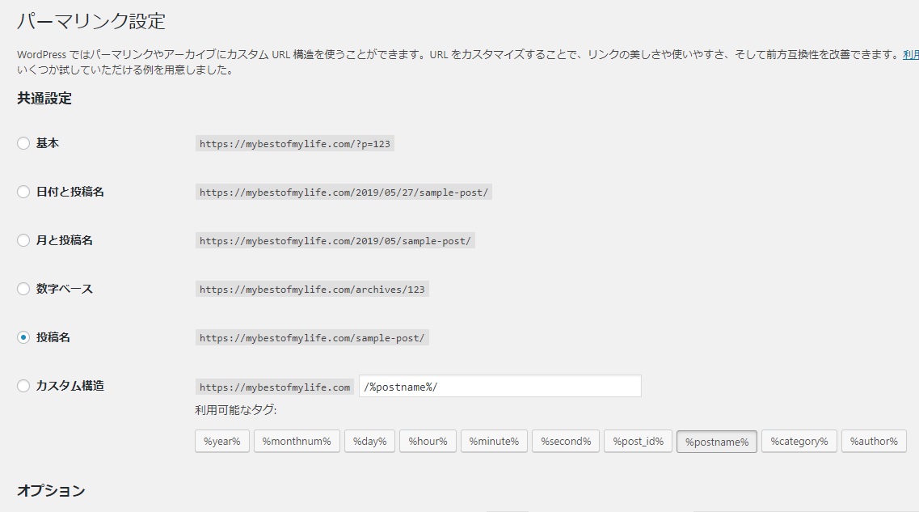The height and width of the screenshot is (512, 919).
Task: Click the 利用可能なタグ label
Action: tap(236, 410)
